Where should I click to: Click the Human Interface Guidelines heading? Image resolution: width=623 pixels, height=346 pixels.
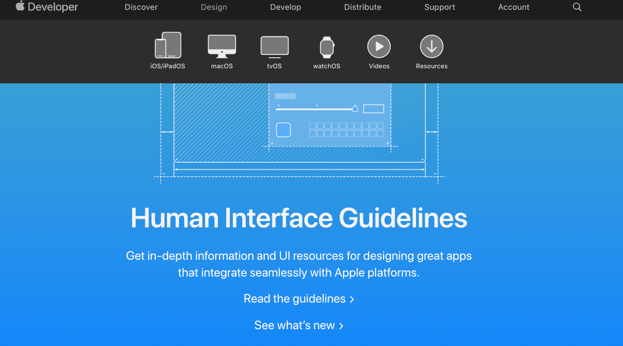(299, 218)
